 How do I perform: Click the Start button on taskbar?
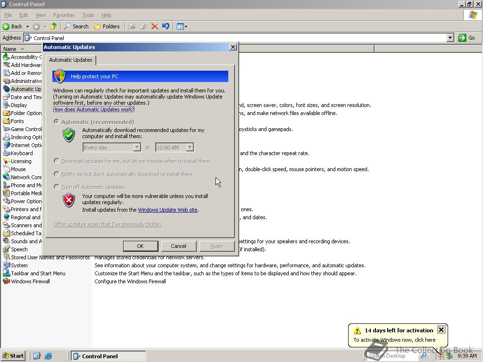[13, 356]
